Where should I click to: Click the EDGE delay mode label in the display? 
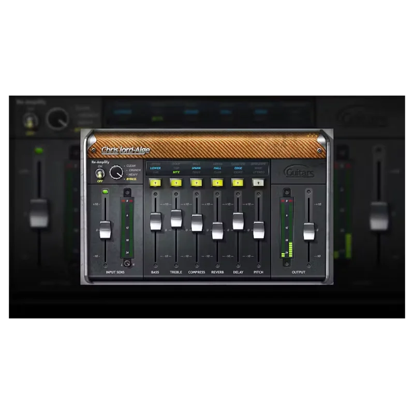[x=238, y=168]
